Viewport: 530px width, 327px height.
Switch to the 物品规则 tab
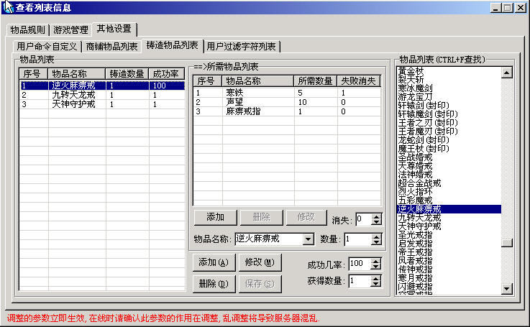click(x=28, y=30)
